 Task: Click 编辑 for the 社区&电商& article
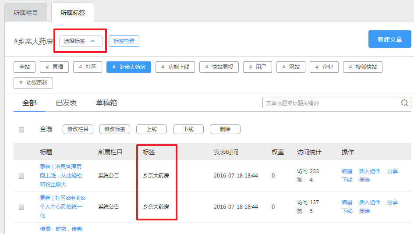pyautogui.click(x=347, y=202)
